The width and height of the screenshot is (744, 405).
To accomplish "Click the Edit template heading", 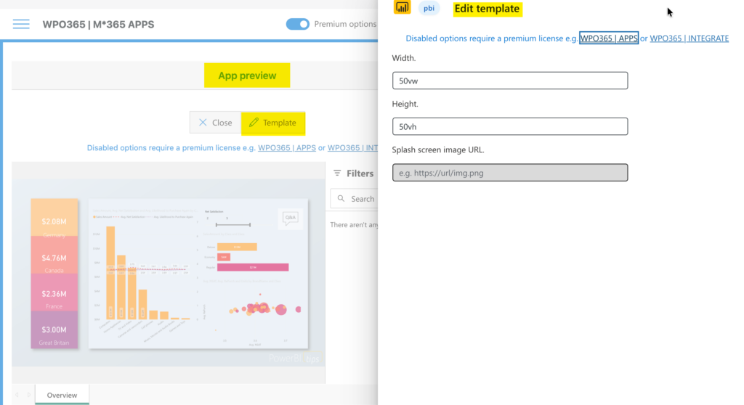I will click(x=488, y=9).
